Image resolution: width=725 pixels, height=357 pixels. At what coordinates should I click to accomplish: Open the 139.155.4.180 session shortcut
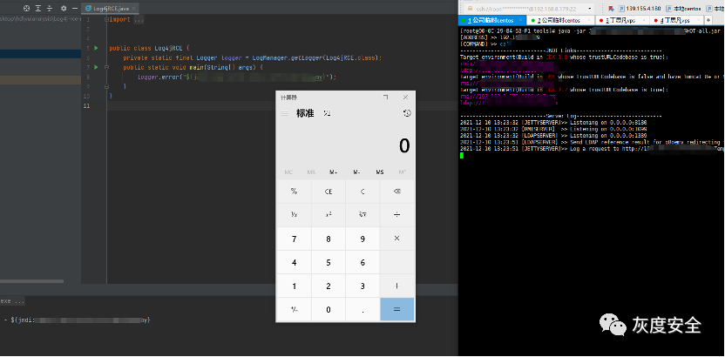point(640,9)
